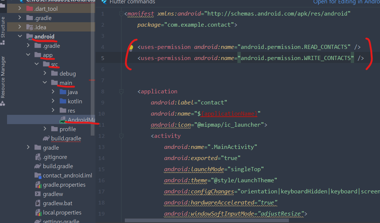Select the .idea folder icon
This screenshot has width=380, height=223.
[x=30, y=27]
